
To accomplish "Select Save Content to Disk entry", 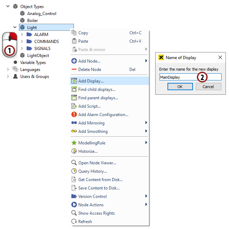I will pyautogui.click(x=99, y=188).
